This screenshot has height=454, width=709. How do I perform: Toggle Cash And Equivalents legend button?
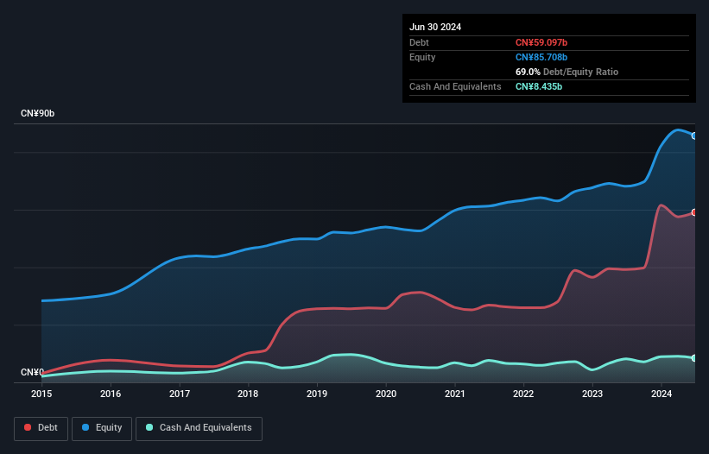click(199, 428)
